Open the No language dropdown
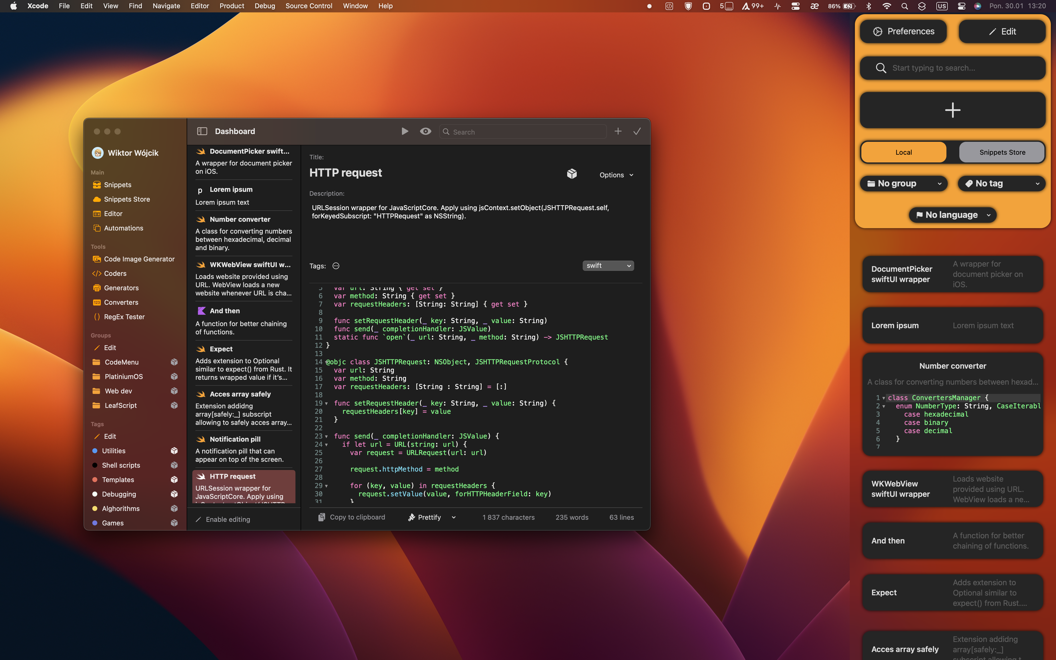 [x=953, y=215]
